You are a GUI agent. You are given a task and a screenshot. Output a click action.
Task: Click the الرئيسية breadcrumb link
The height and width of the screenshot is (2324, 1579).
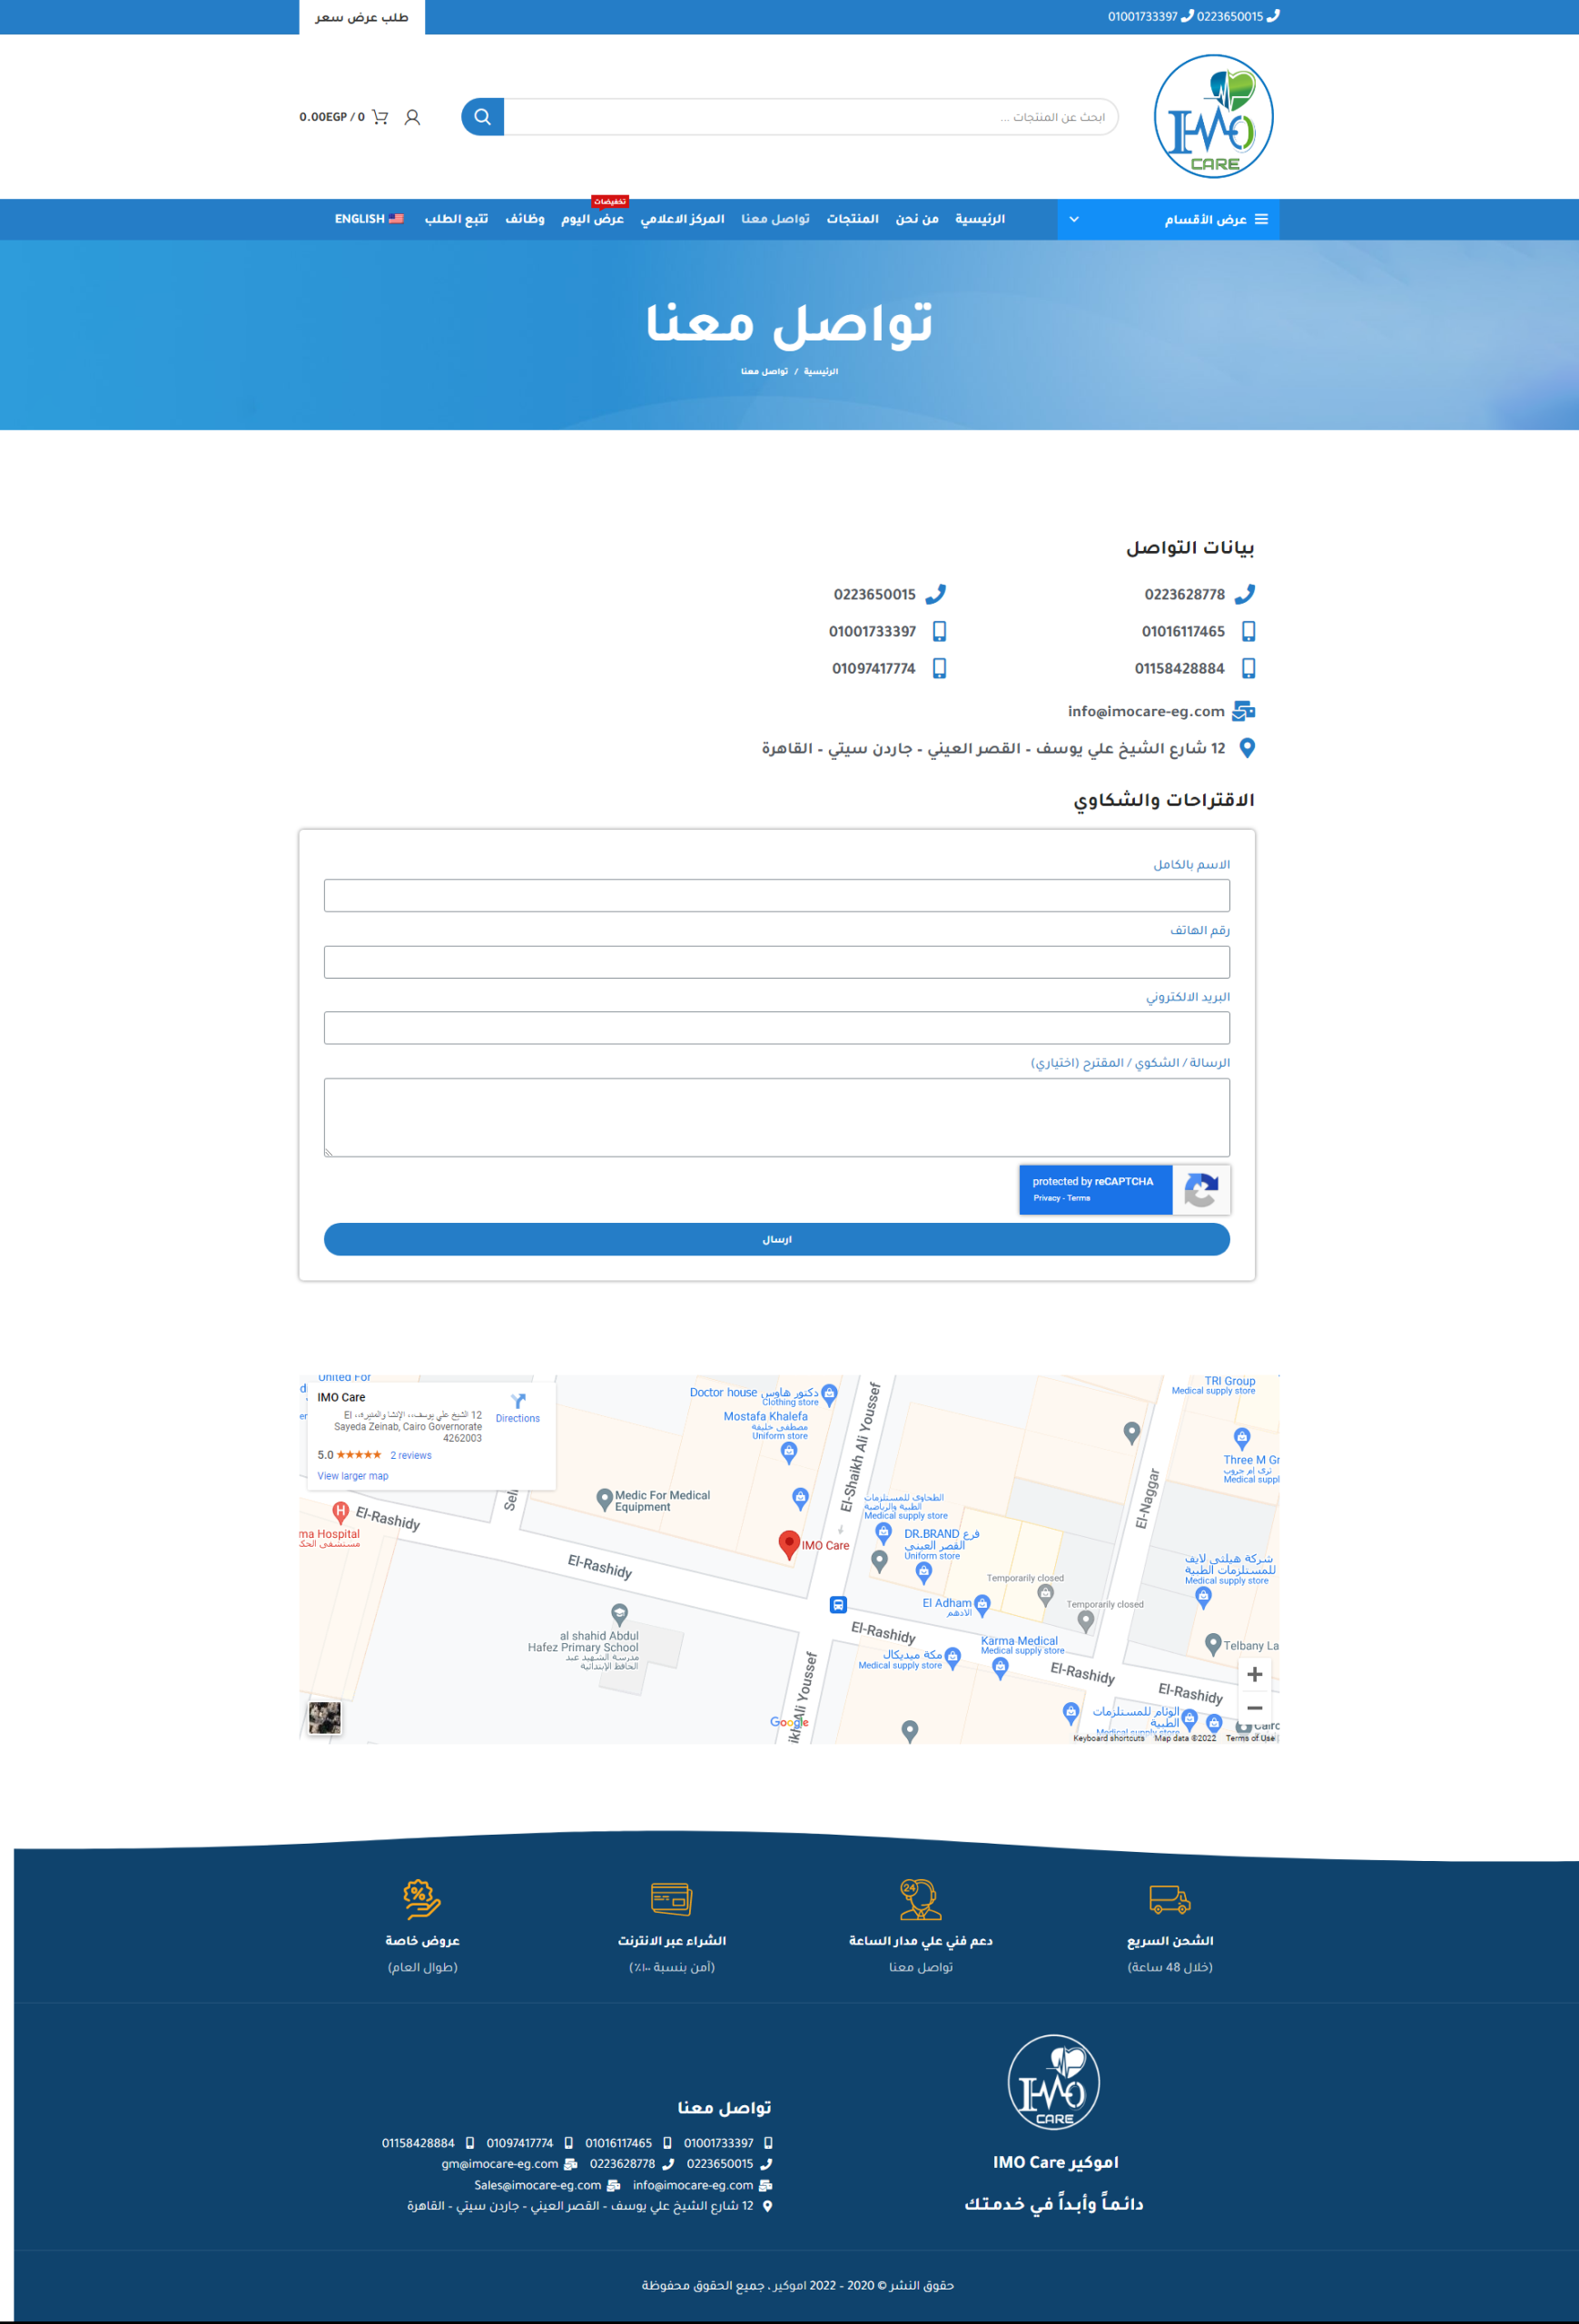821,371
